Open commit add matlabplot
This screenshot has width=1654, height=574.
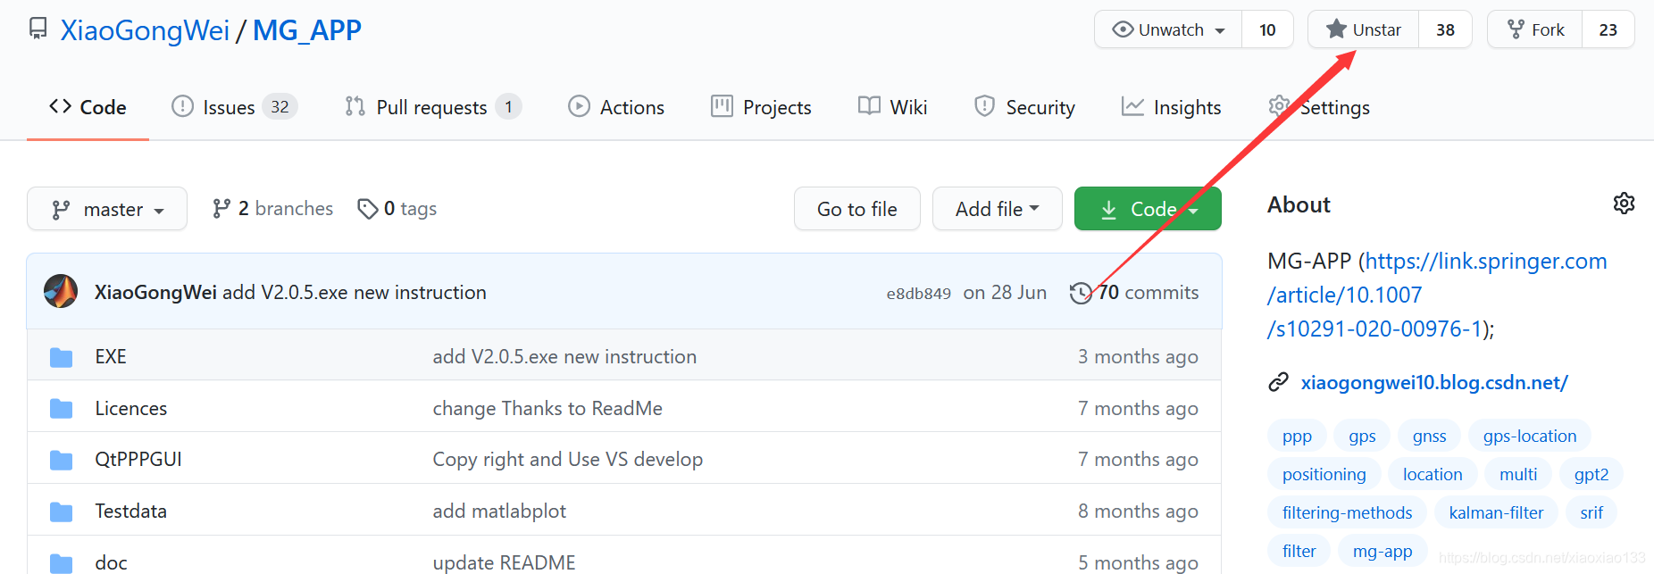(499, 512)
